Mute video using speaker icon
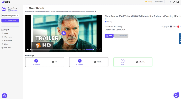 tap(83, 50)
